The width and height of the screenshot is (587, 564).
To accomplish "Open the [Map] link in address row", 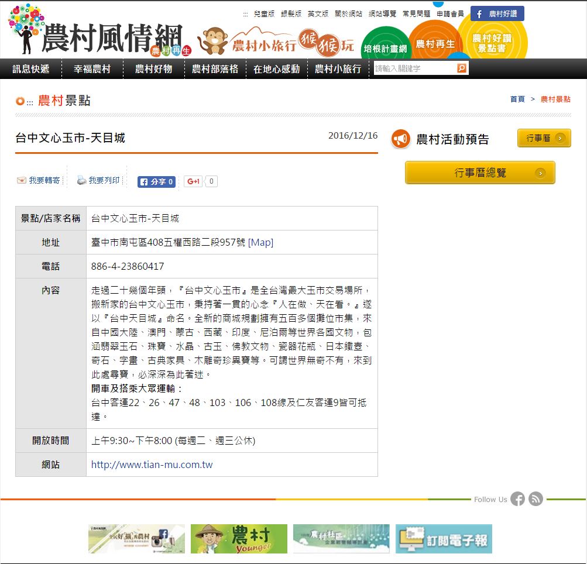I will 260,242.
